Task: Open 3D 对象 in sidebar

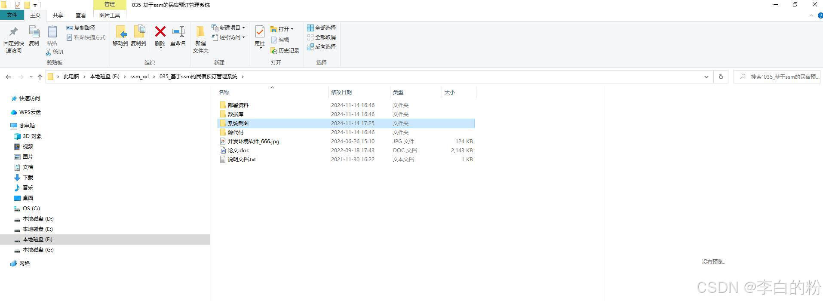Action: pos(28,136)
